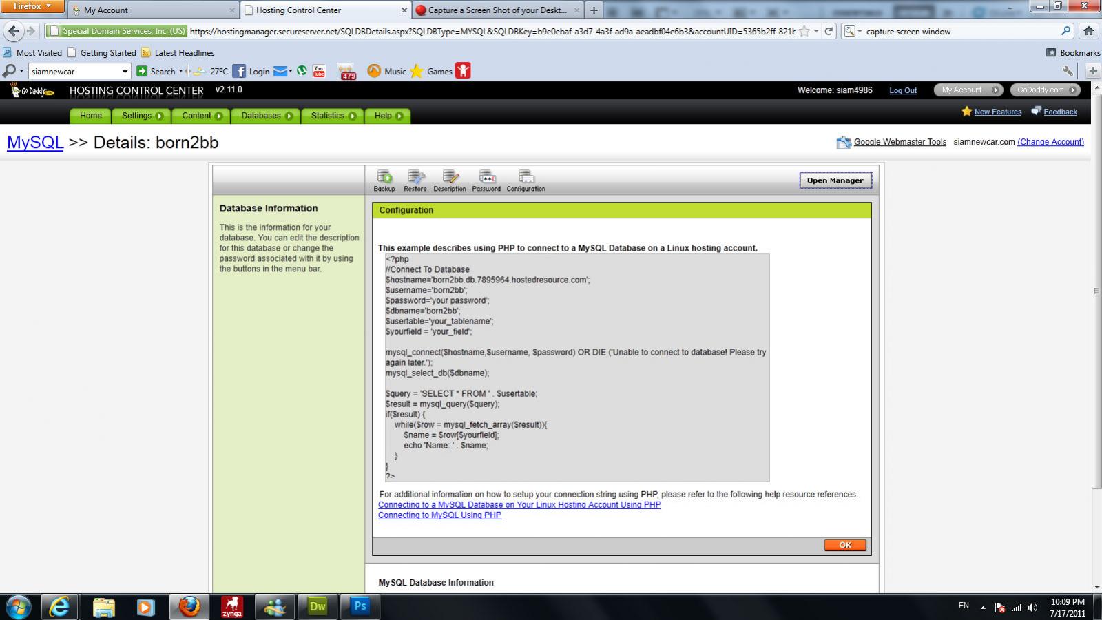Click the orange OK button

(845, 545)
